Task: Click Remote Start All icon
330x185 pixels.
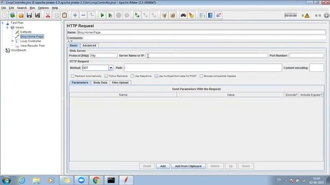Action: pyautogui.click(x=137, y=15)
